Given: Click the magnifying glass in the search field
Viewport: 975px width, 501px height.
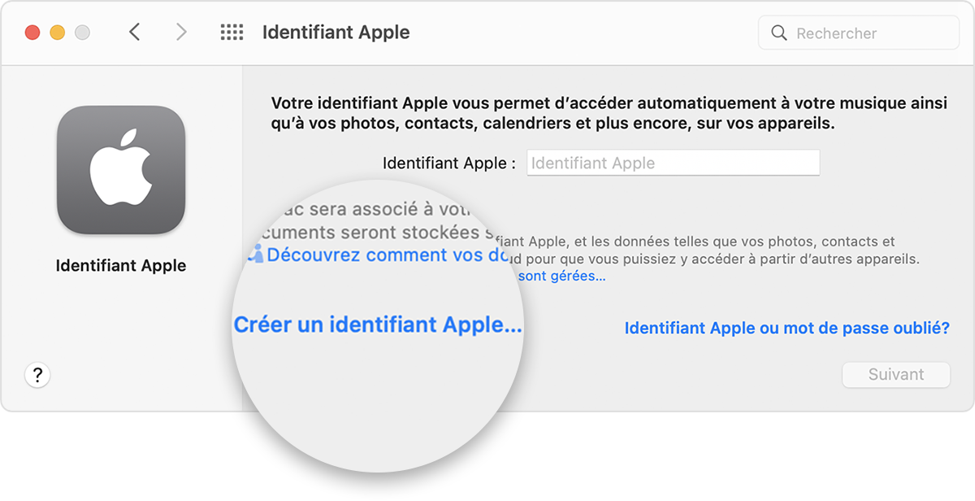Looking at the screenshot, I should pyautogui.click(x=778, y=33).
